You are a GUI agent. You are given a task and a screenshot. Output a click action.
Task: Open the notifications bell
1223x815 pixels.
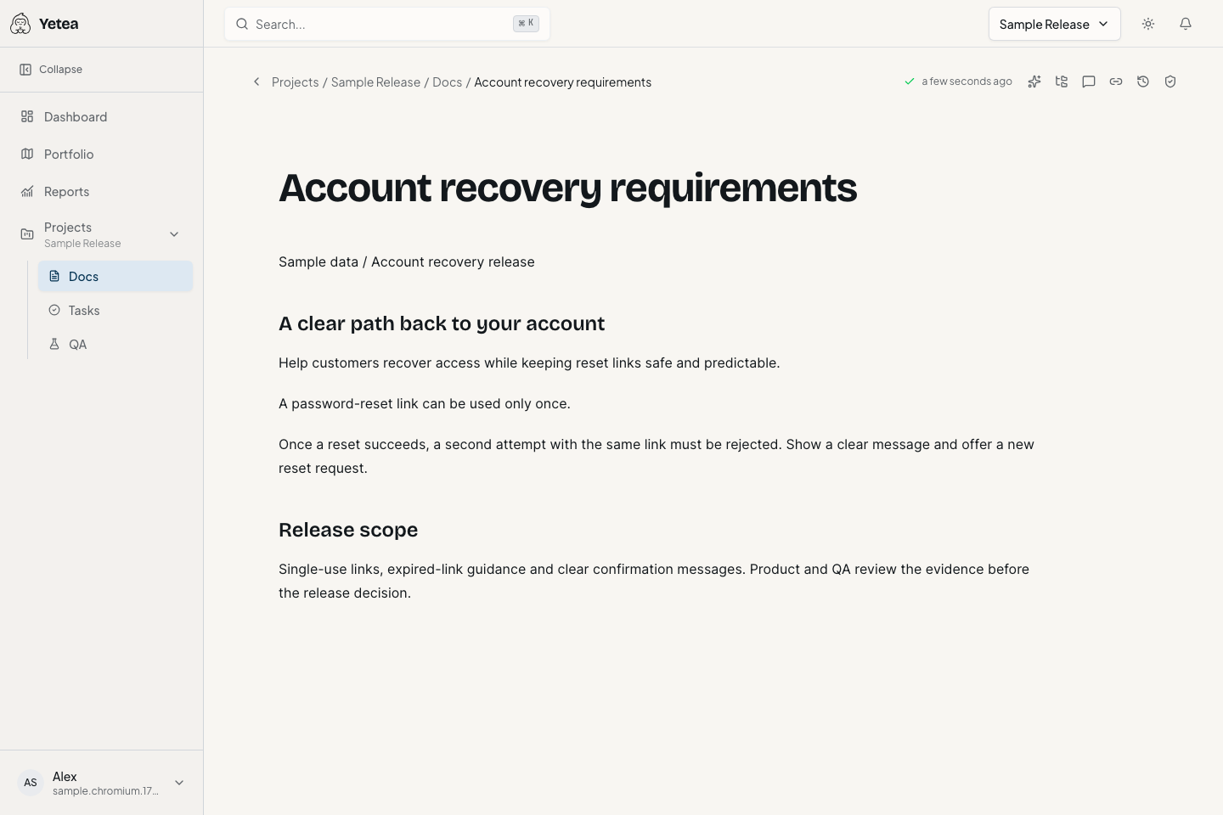tap(1186, 24)
